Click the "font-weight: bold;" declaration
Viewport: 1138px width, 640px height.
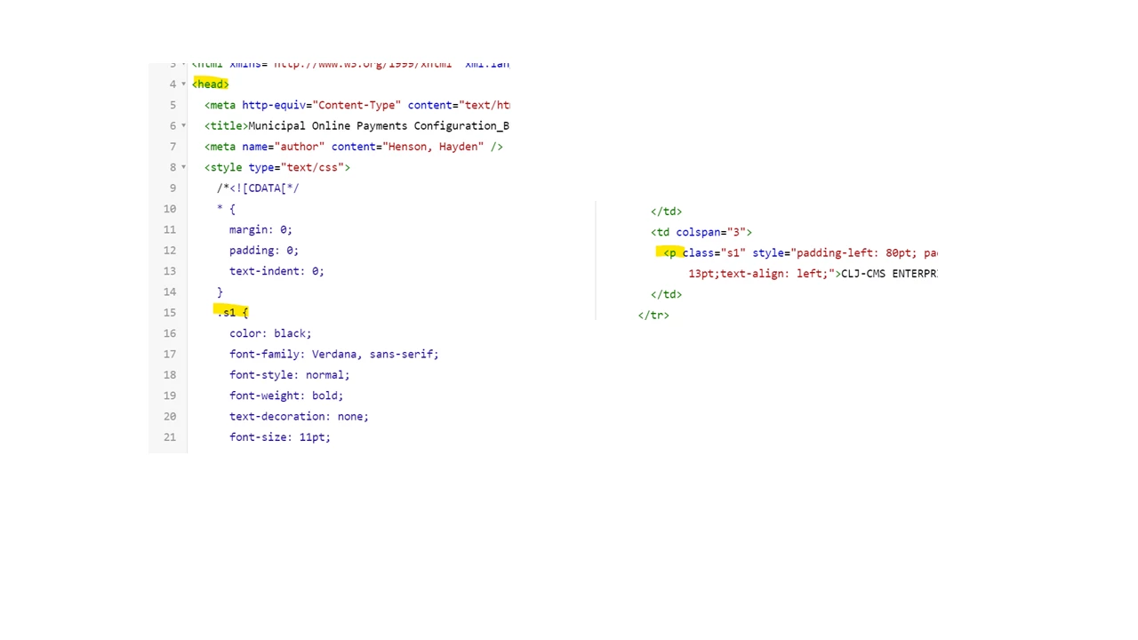point(286,396)
